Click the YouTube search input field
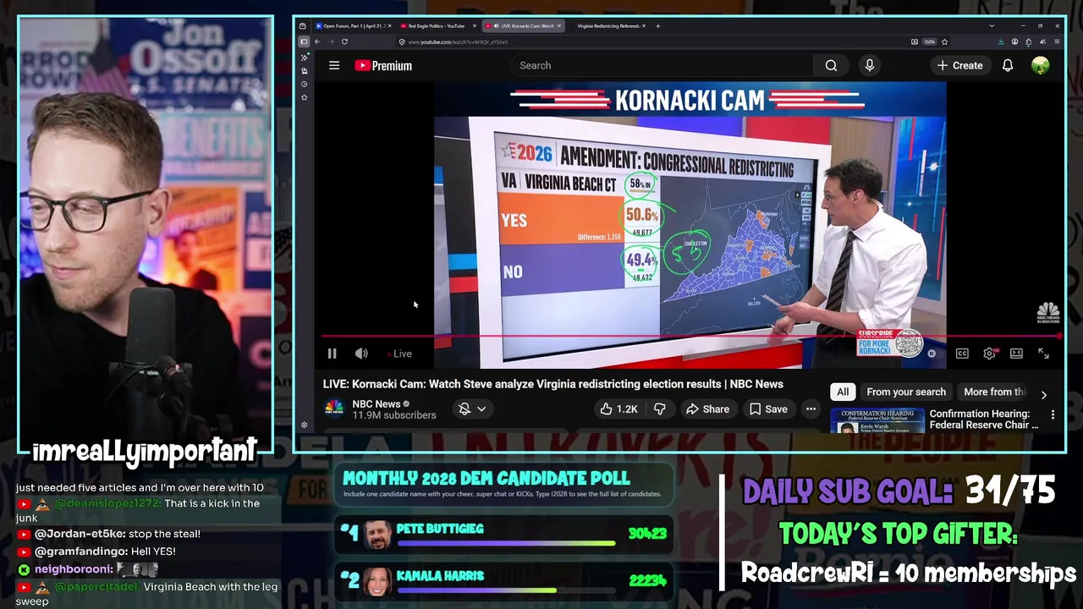 coord(662,65)
